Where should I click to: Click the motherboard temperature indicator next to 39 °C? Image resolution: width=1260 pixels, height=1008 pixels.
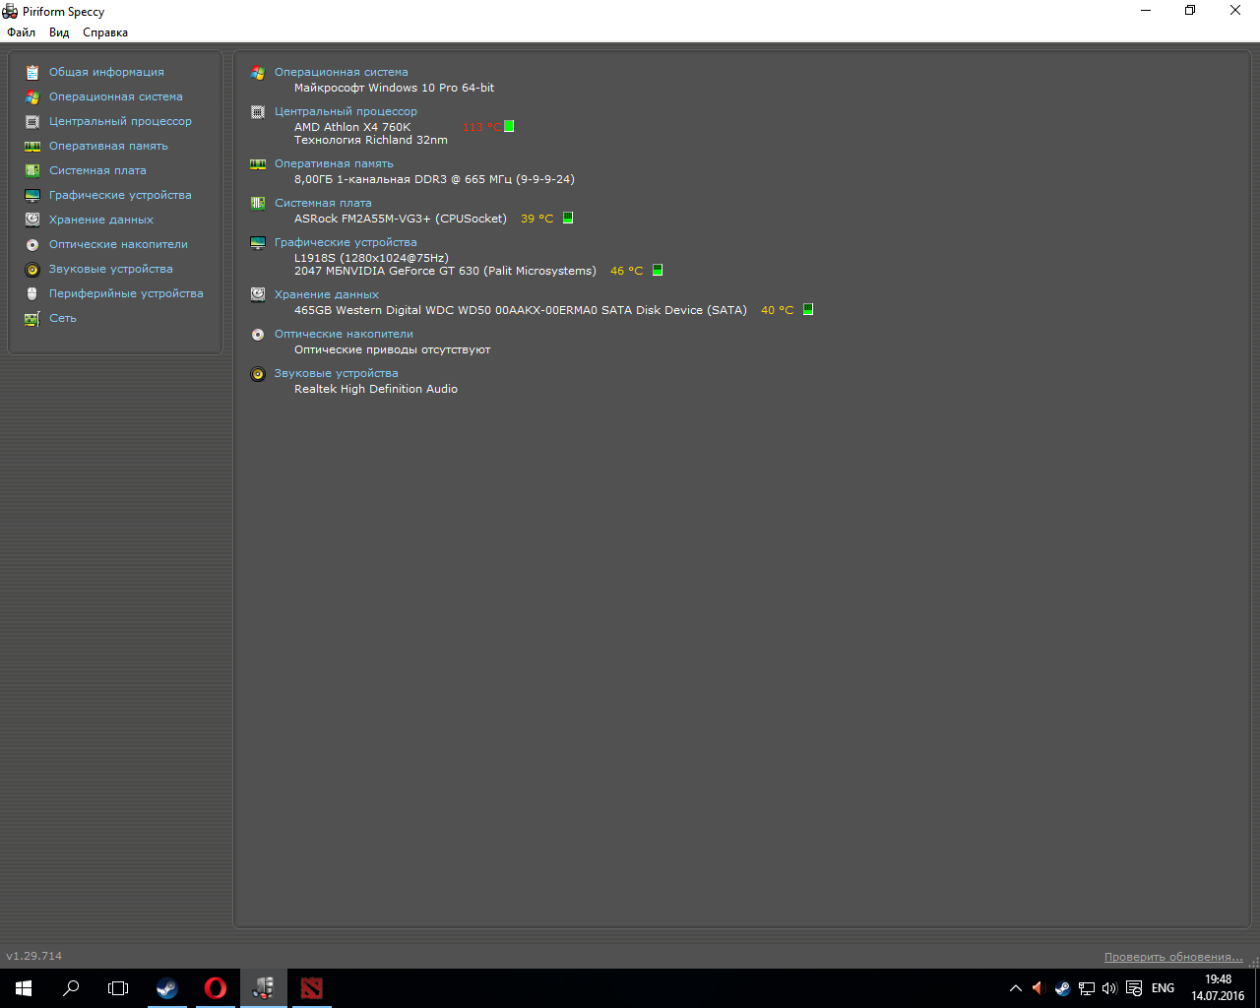coord(568,218)
